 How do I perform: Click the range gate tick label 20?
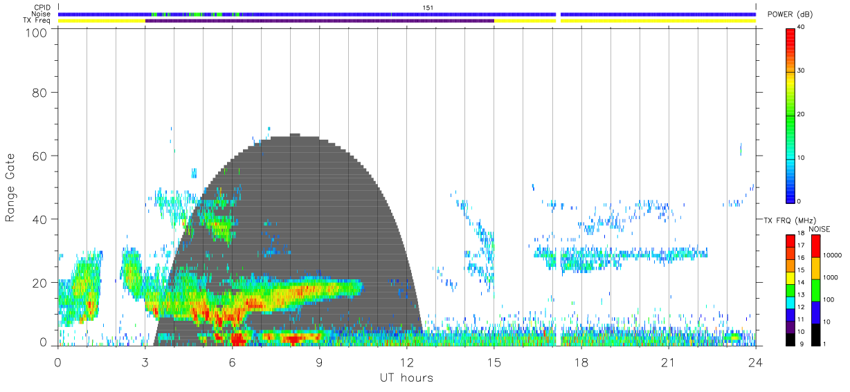[39, 283]
